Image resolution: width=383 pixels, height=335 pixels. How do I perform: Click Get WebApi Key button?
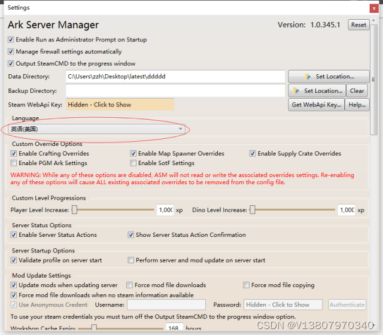317,105
